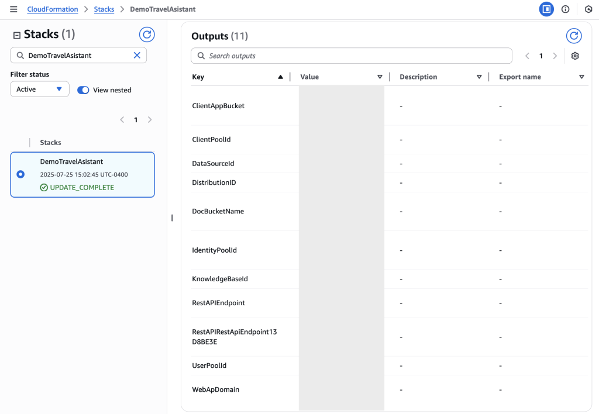Click the stack timestamp 2025-07-25 15:02:45
The height and width of the screenshot is (414, 599).
pos(84,174)
